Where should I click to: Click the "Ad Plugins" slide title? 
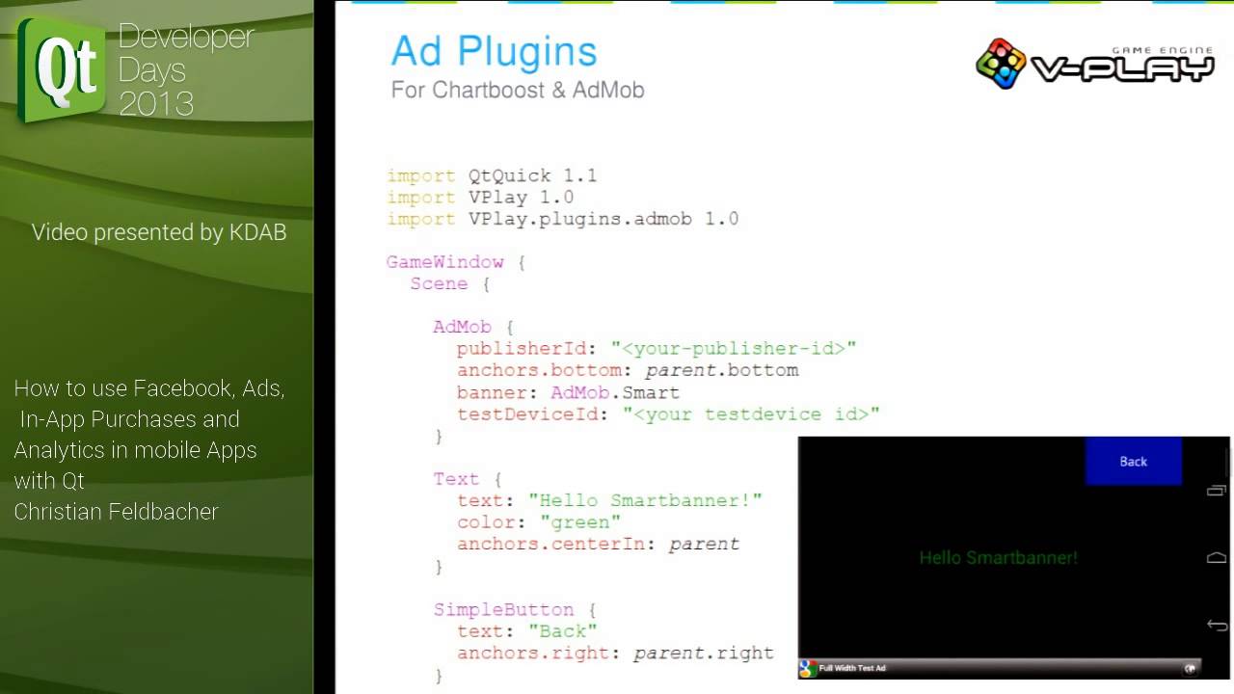[x=494, y=51]
